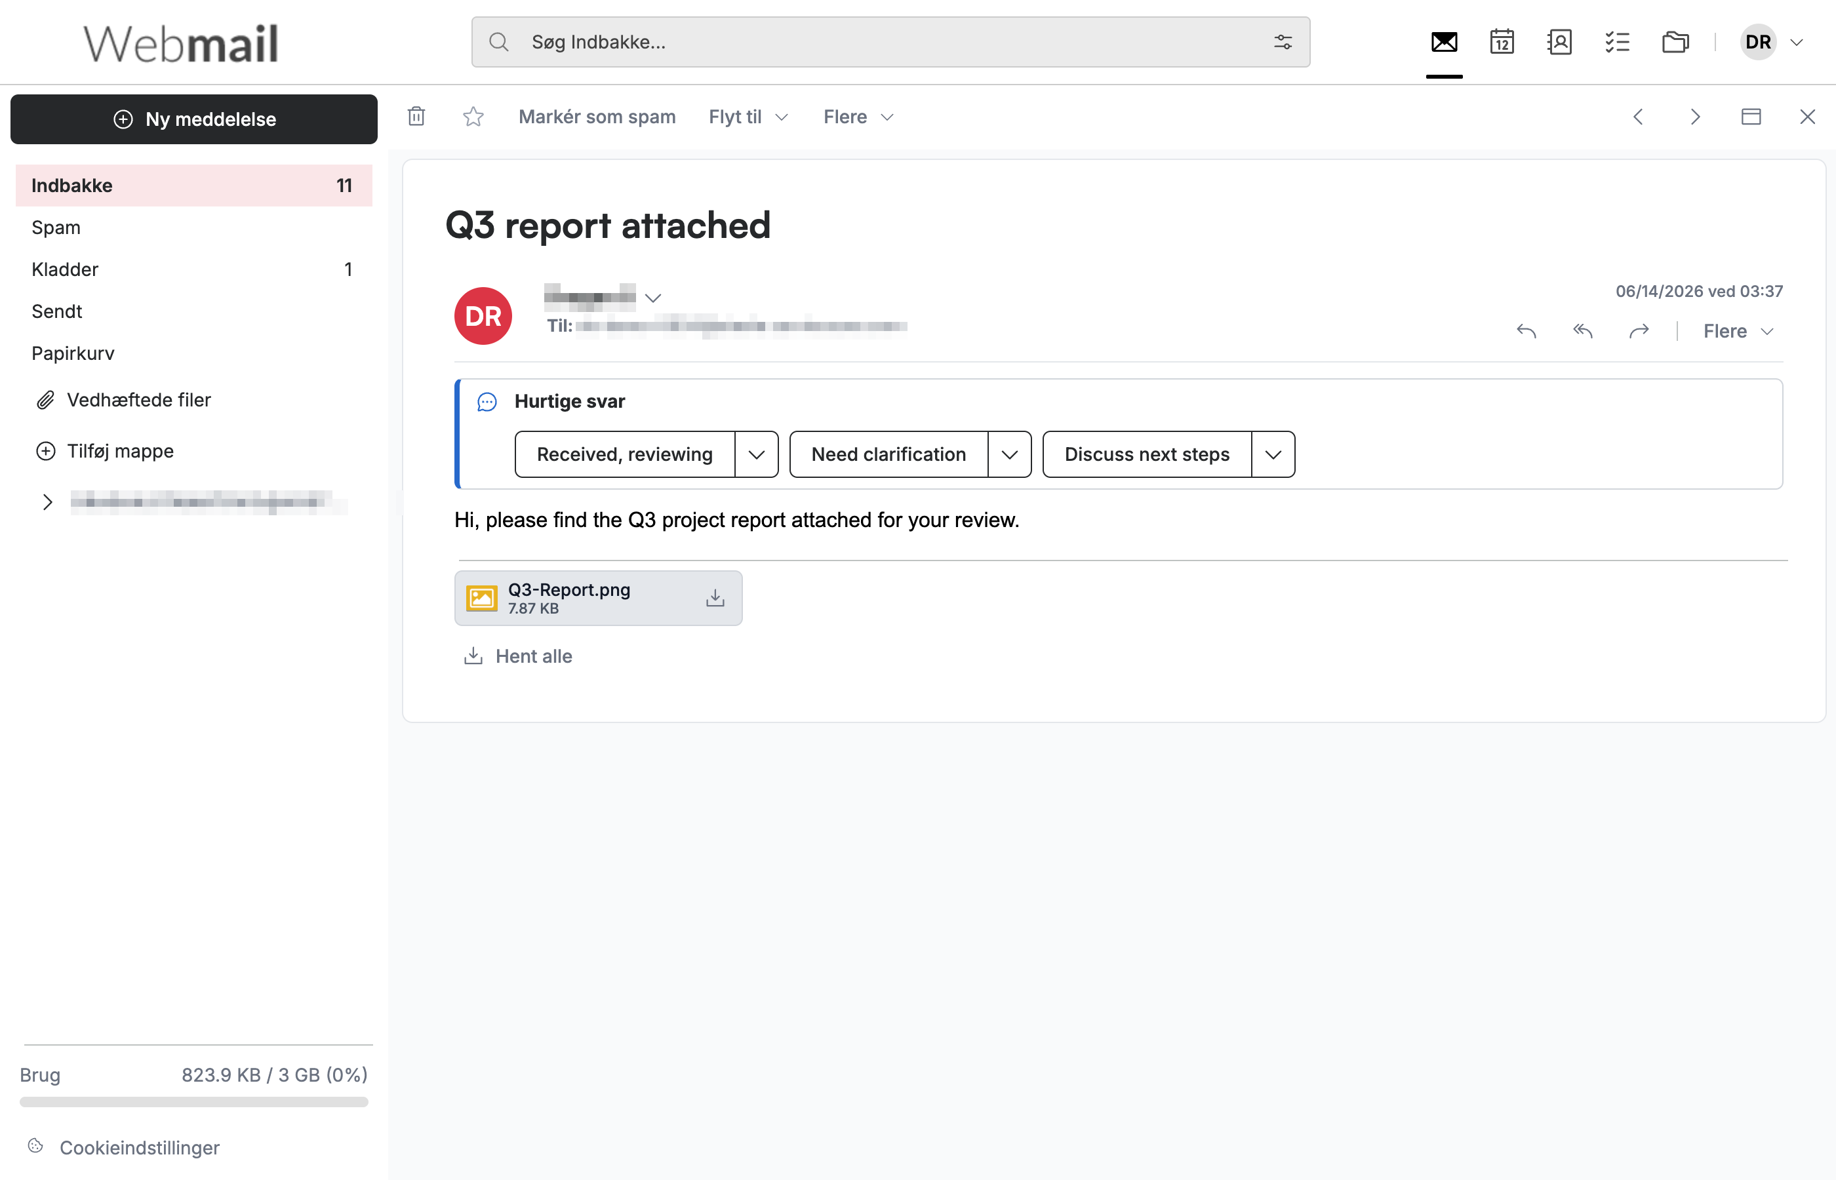Viewport: 1836px width, 1180px height.
Task: Open Cookieindstillinger link
Action: [123, 1147]
